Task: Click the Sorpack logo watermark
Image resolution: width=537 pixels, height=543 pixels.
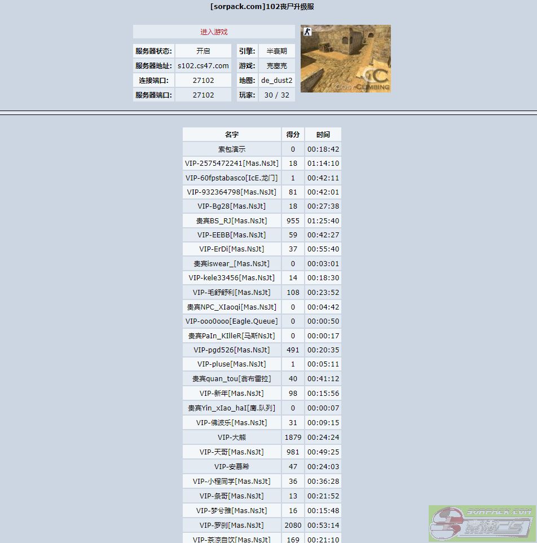Action: pos(482,523)
